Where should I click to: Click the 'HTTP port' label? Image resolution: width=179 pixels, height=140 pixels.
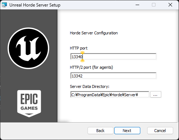point(78,48)
